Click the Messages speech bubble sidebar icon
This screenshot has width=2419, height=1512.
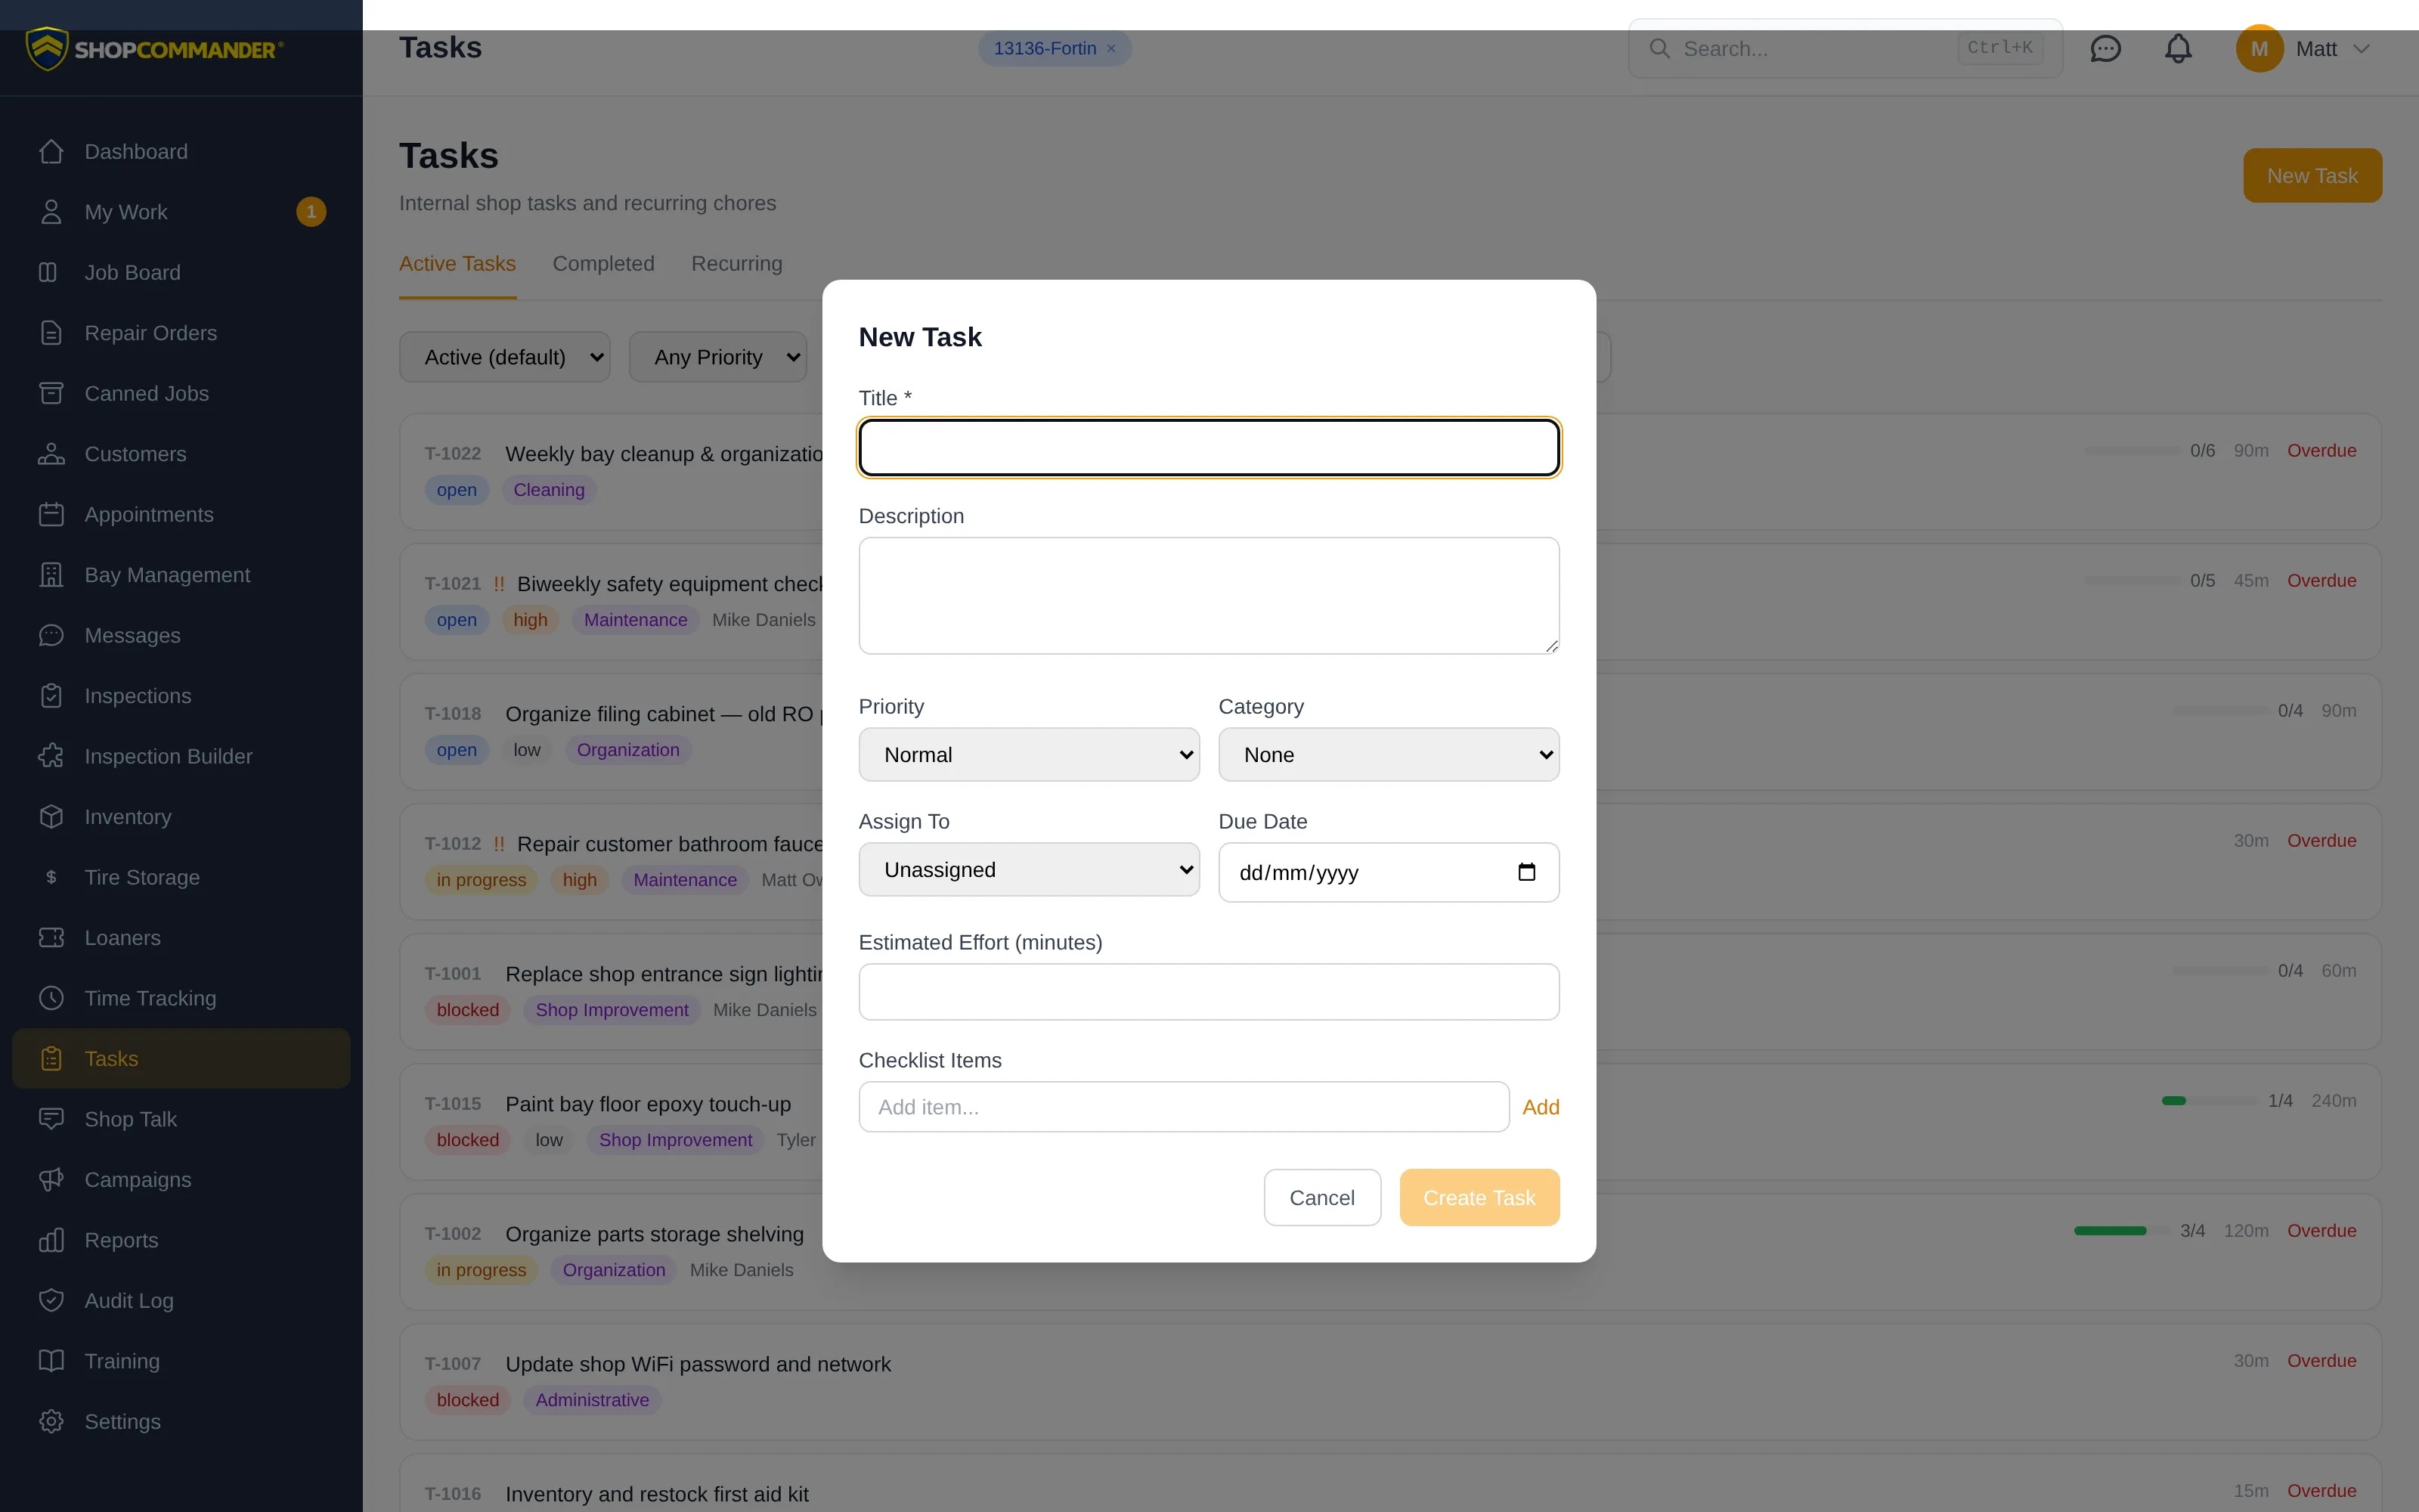tap(51, 636)
